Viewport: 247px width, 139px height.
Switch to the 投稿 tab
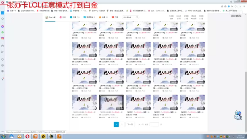[x=75, y=17]
